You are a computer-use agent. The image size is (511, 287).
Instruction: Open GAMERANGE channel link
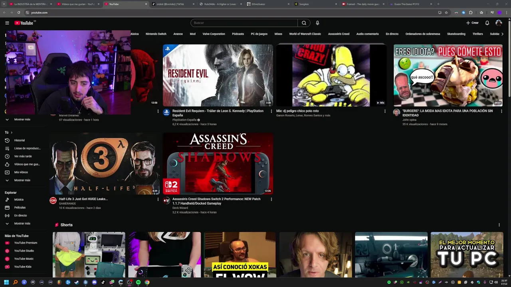[67, 203]
